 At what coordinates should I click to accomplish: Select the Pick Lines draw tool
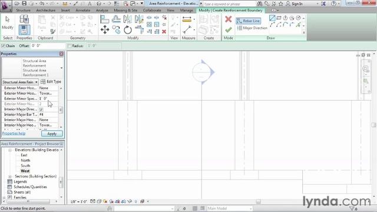coord(298,25)
